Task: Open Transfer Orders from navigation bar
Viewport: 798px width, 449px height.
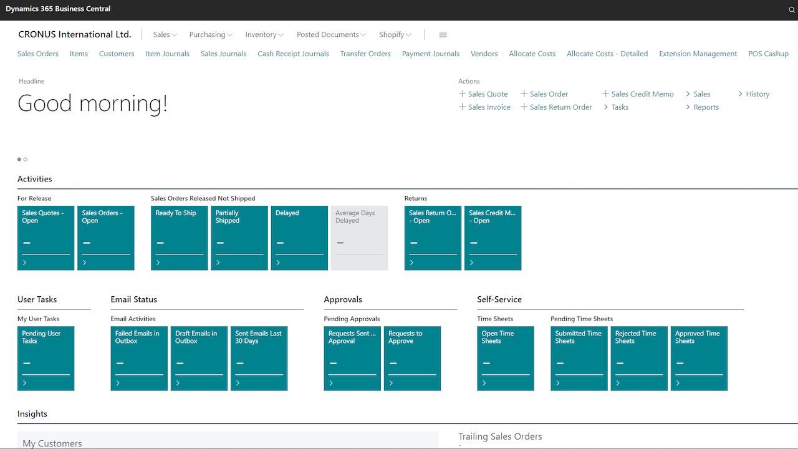Action: [x=365, y=54]
